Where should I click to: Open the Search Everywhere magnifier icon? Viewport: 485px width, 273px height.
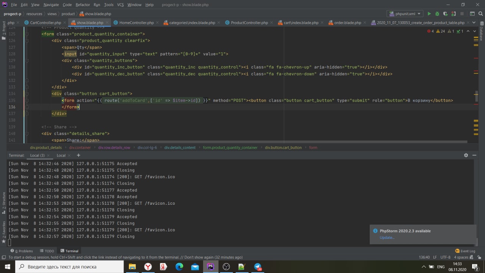pos(480,14)
